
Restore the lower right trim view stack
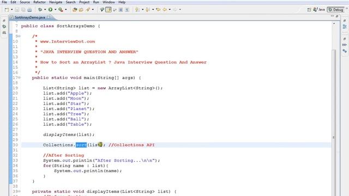[x=345, y=39]
